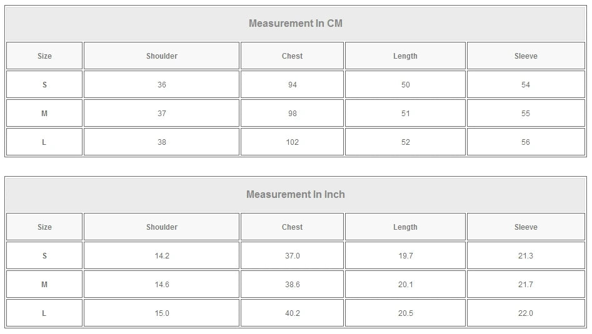The image size is (592, 334).
Task: Click the Sleeve header in the Inch table
Action: tap(525, 227)
